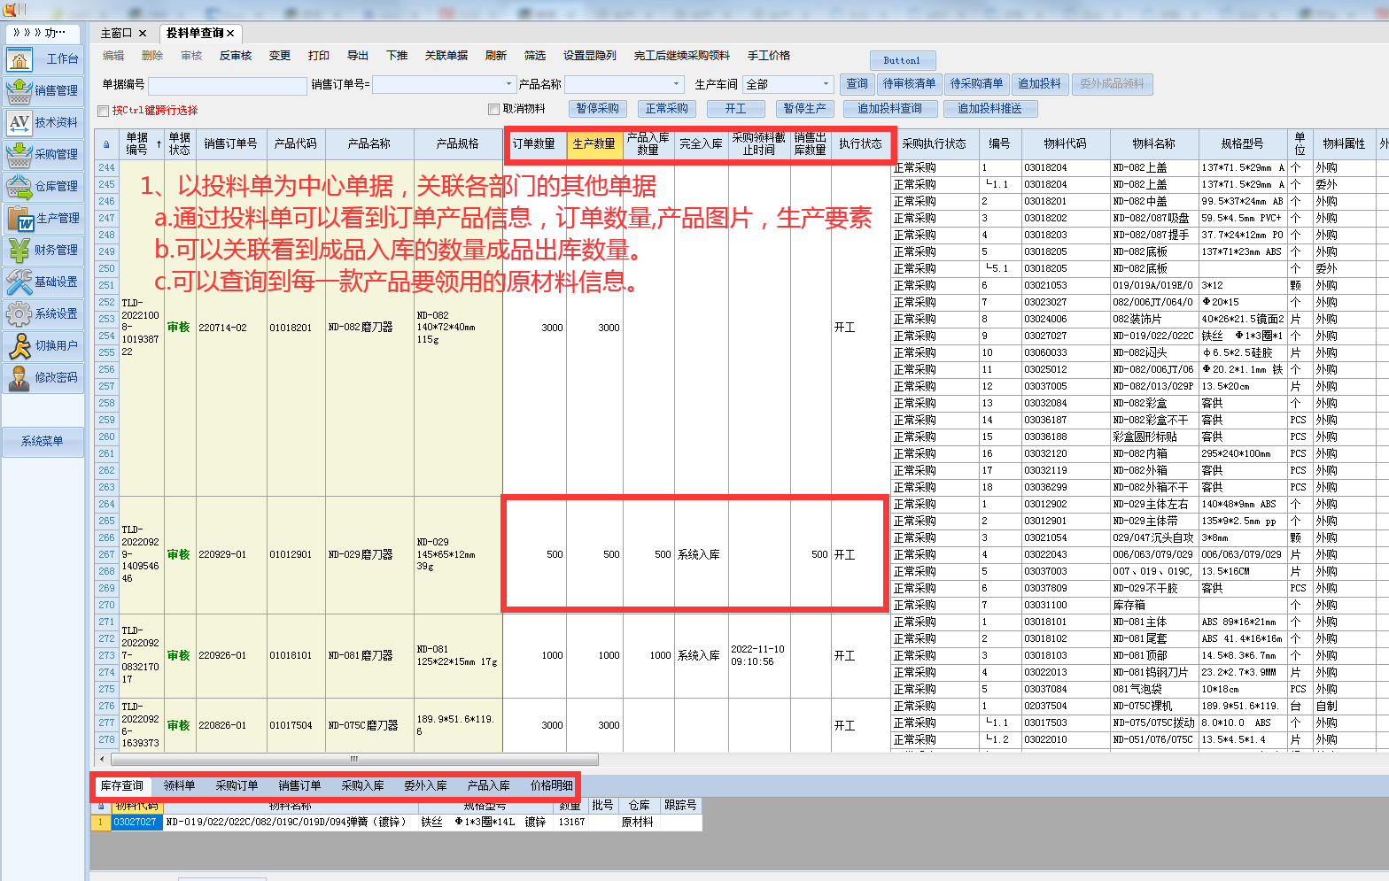
Task: Click 打印 in toolbar
Action: coord(319,56)
